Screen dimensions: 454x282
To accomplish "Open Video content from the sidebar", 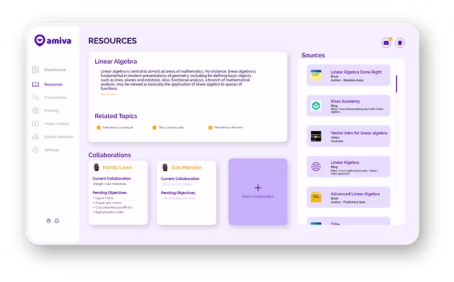I will coord(56,124).
